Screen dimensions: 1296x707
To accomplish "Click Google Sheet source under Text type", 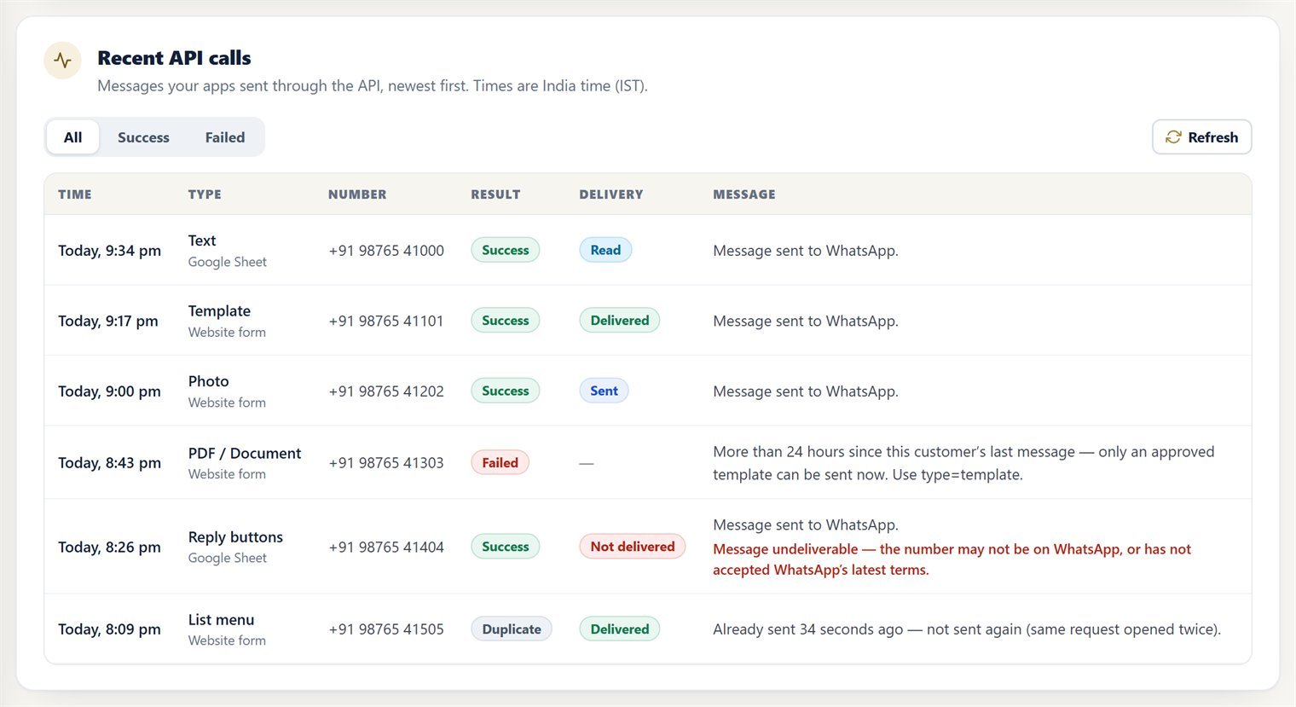I will click(228, 262).
